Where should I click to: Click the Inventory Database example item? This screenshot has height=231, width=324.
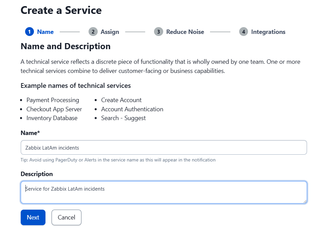coord(52,118)
